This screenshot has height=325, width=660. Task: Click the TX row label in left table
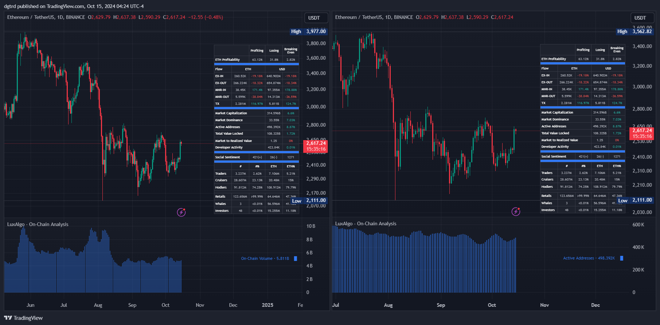218,104
